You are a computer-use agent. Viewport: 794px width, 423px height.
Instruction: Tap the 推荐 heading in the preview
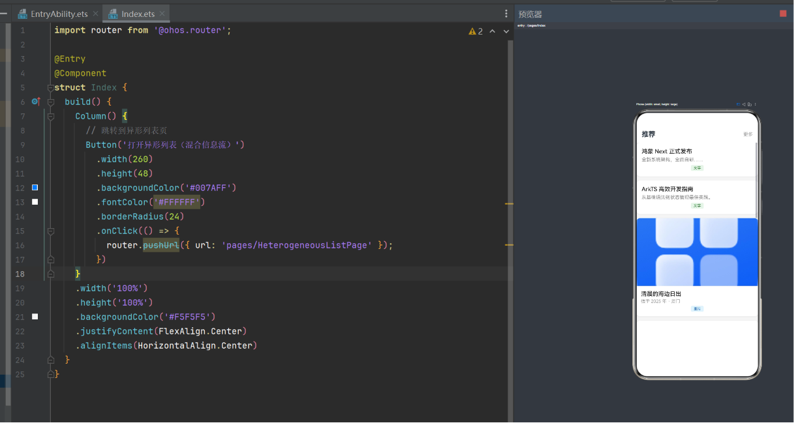649,134
